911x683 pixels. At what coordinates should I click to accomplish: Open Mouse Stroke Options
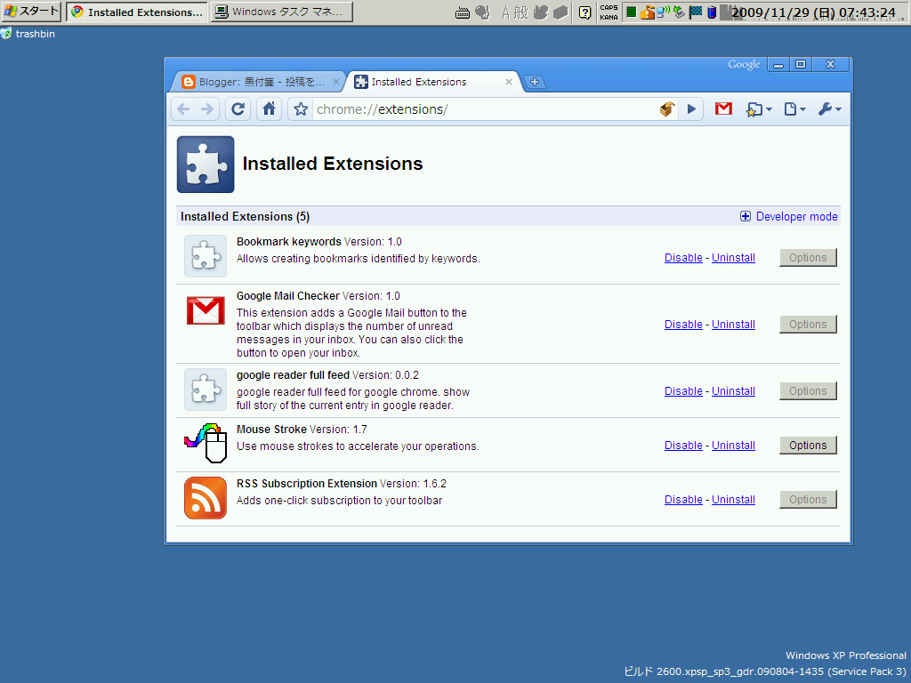click(808, 446)
